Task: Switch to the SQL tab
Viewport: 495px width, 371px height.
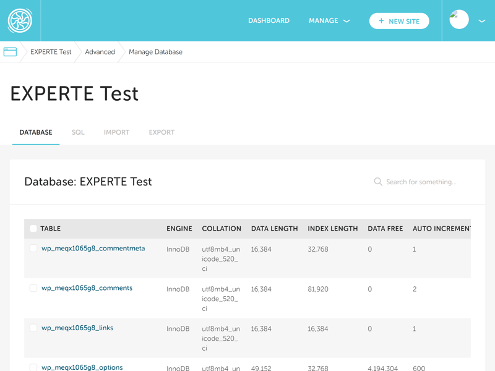Action: 78,132
